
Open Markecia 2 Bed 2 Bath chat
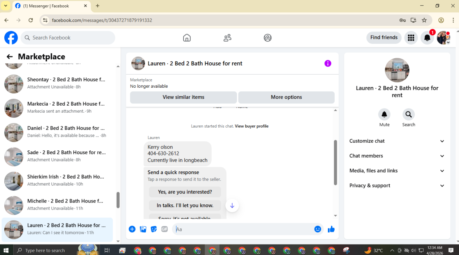(58, 108)
